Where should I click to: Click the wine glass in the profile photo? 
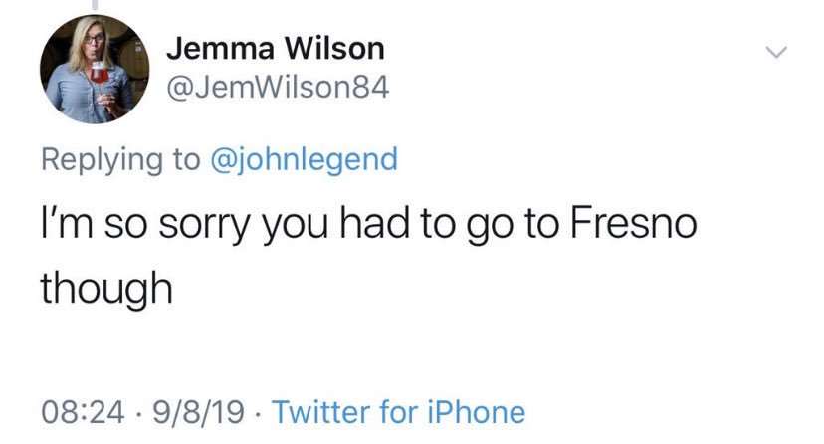(100, 83)
